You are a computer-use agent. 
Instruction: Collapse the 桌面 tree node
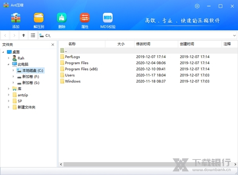3,52
